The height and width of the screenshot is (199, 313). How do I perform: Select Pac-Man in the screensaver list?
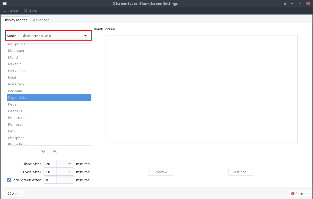coord(15,91)
